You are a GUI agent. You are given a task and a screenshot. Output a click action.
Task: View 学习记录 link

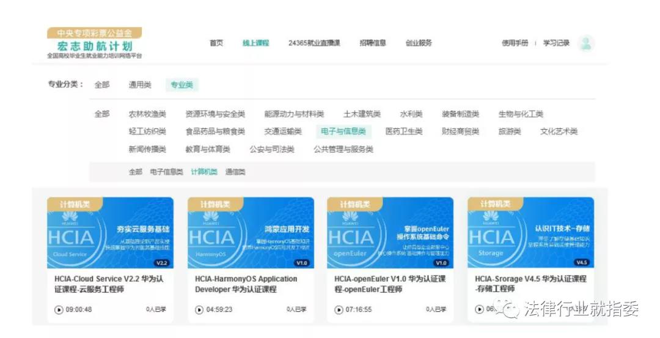click(556, 43)
